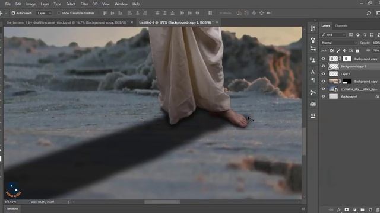The width and height of the screenshot is (380, 213).
Task: Open the History panel icon
Action: pos(313,28)
